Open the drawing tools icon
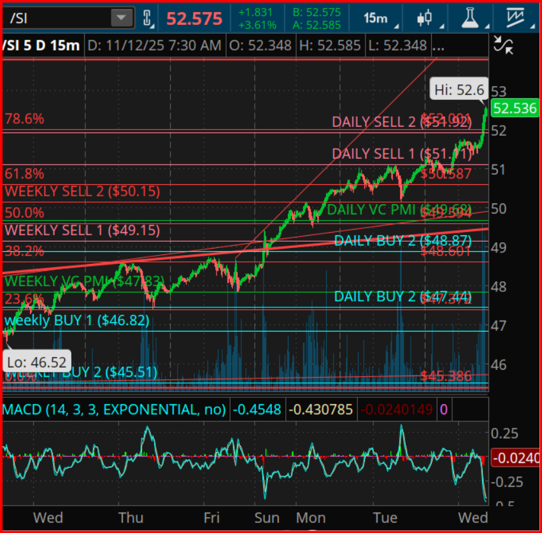 pos(517,18)
